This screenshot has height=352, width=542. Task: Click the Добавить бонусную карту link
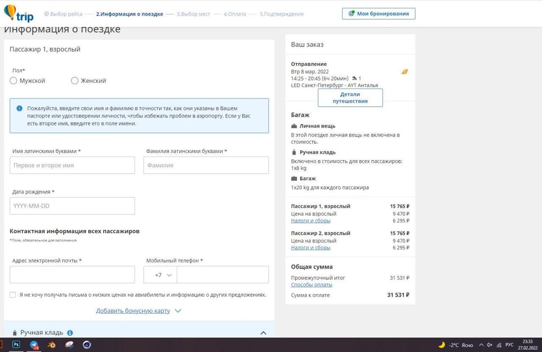point(133,311)
